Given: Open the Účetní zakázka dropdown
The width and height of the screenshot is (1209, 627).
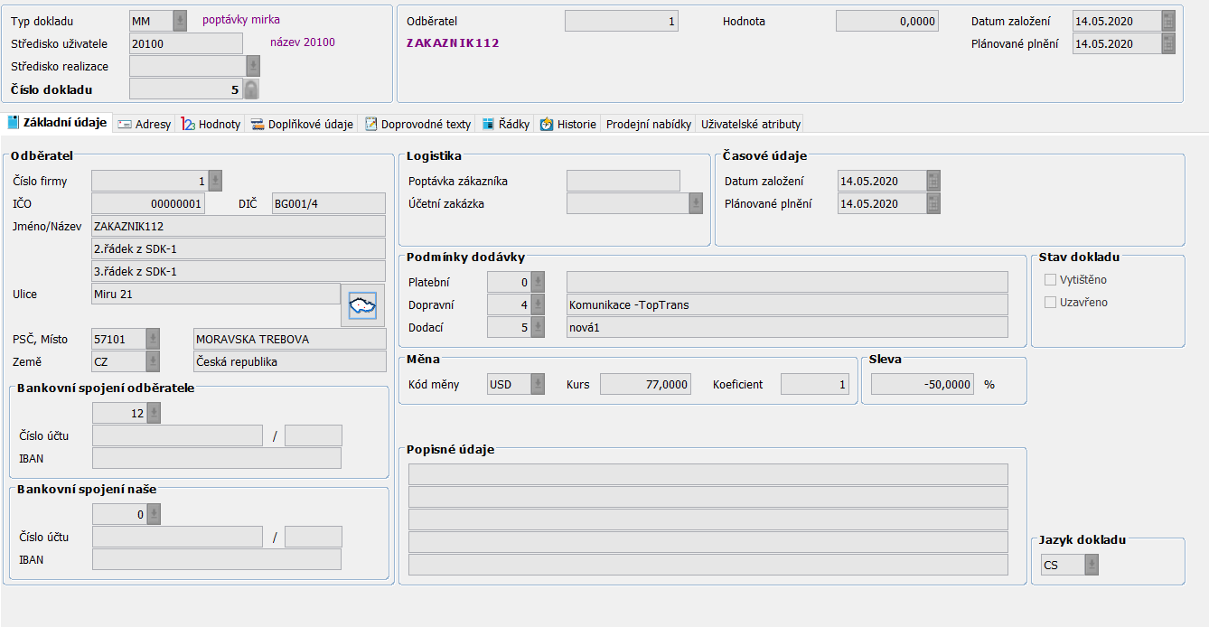Looking at the screenshot, I should (696, 204).
